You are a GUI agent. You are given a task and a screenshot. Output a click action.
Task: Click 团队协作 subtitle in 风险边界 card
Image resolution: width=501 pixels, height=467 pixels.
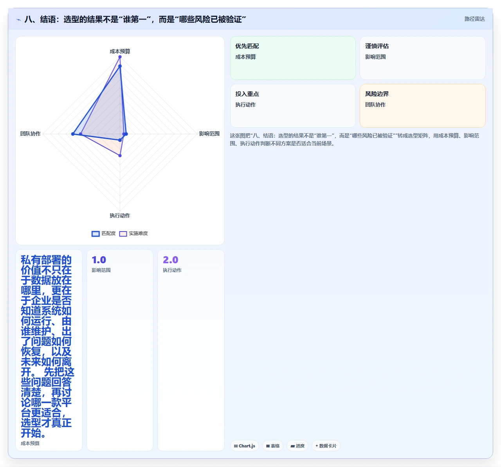coord(375,105)
